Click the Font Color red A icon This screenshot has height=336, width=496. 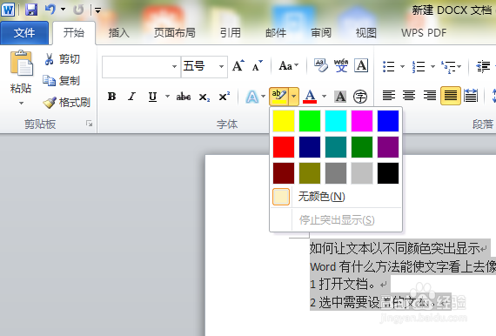310,97
